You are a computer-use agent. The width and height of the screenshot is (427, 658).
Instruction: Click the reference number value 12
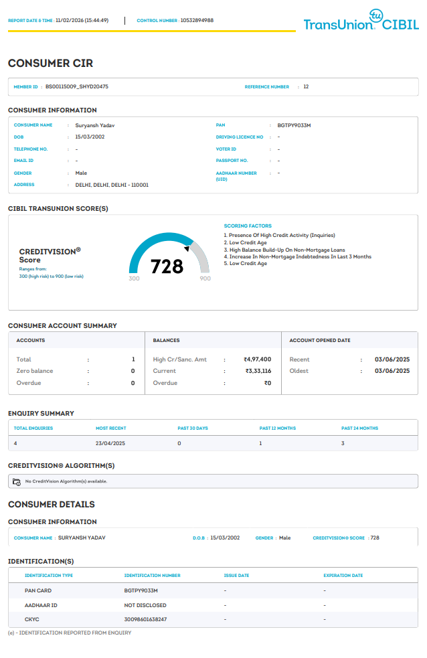pyautogui.click(x=306, y=86)
